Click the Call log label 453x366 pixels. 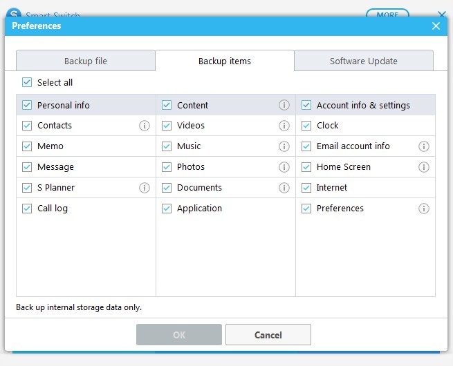(x=53, y=209)
